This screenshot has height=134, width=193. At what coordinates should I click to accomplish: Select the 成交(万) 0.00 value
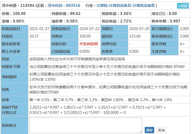[x=173, y=14]
